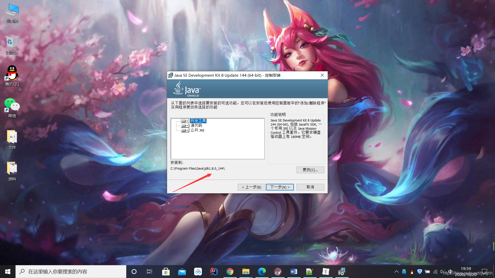
Task: Switch input method via 中 tray indicator
Action: [450, 271]
